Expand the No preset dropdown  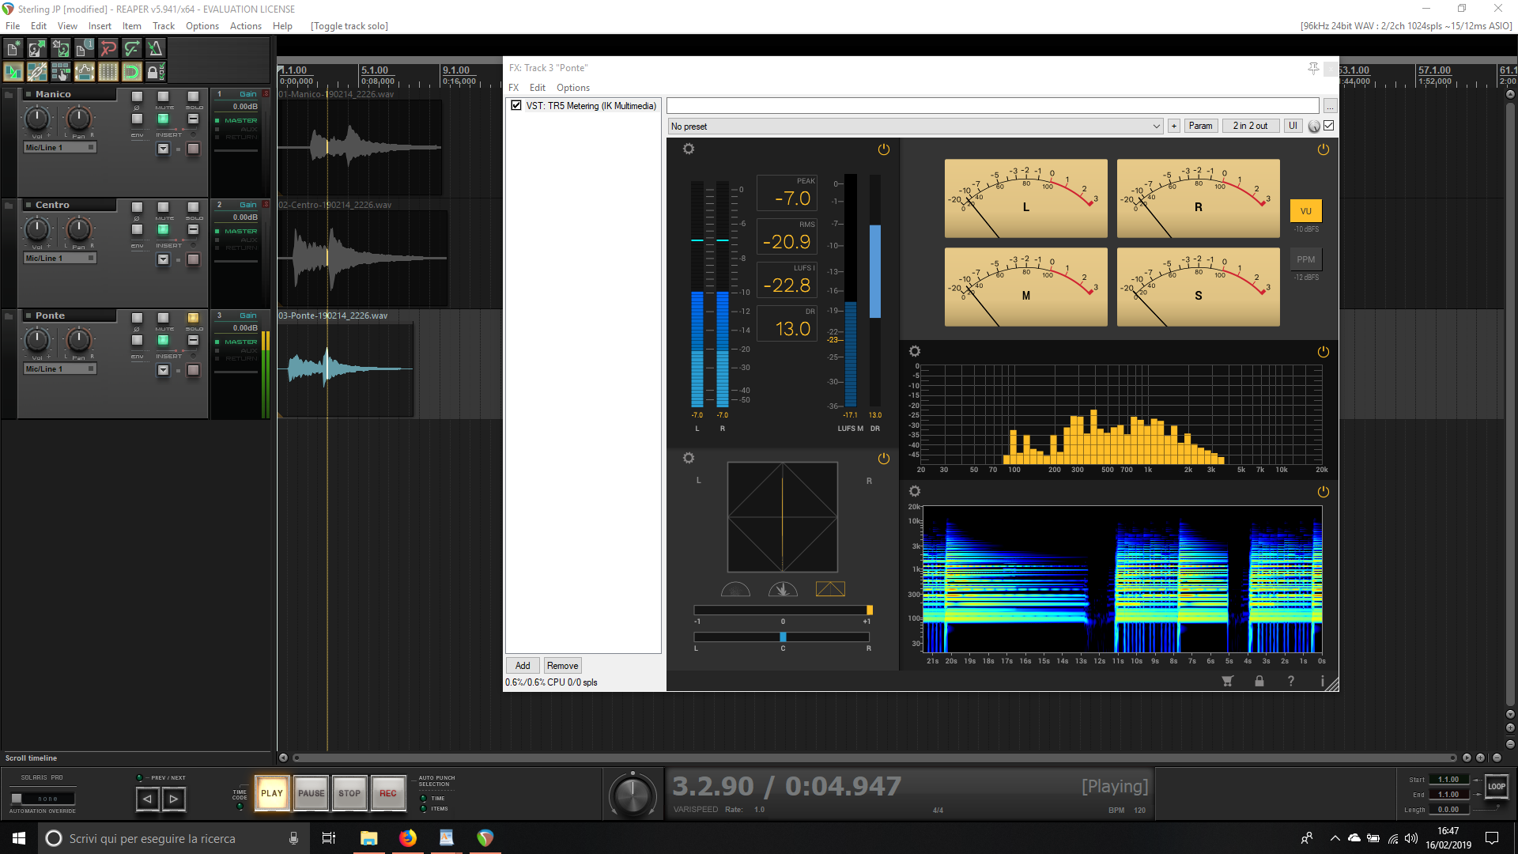[x=1156, y=127]
